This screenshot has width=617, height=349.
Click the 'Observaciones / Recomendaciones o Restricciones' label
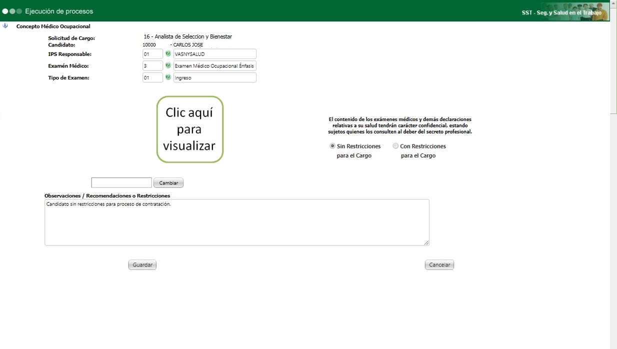click(x=107, y=195)
